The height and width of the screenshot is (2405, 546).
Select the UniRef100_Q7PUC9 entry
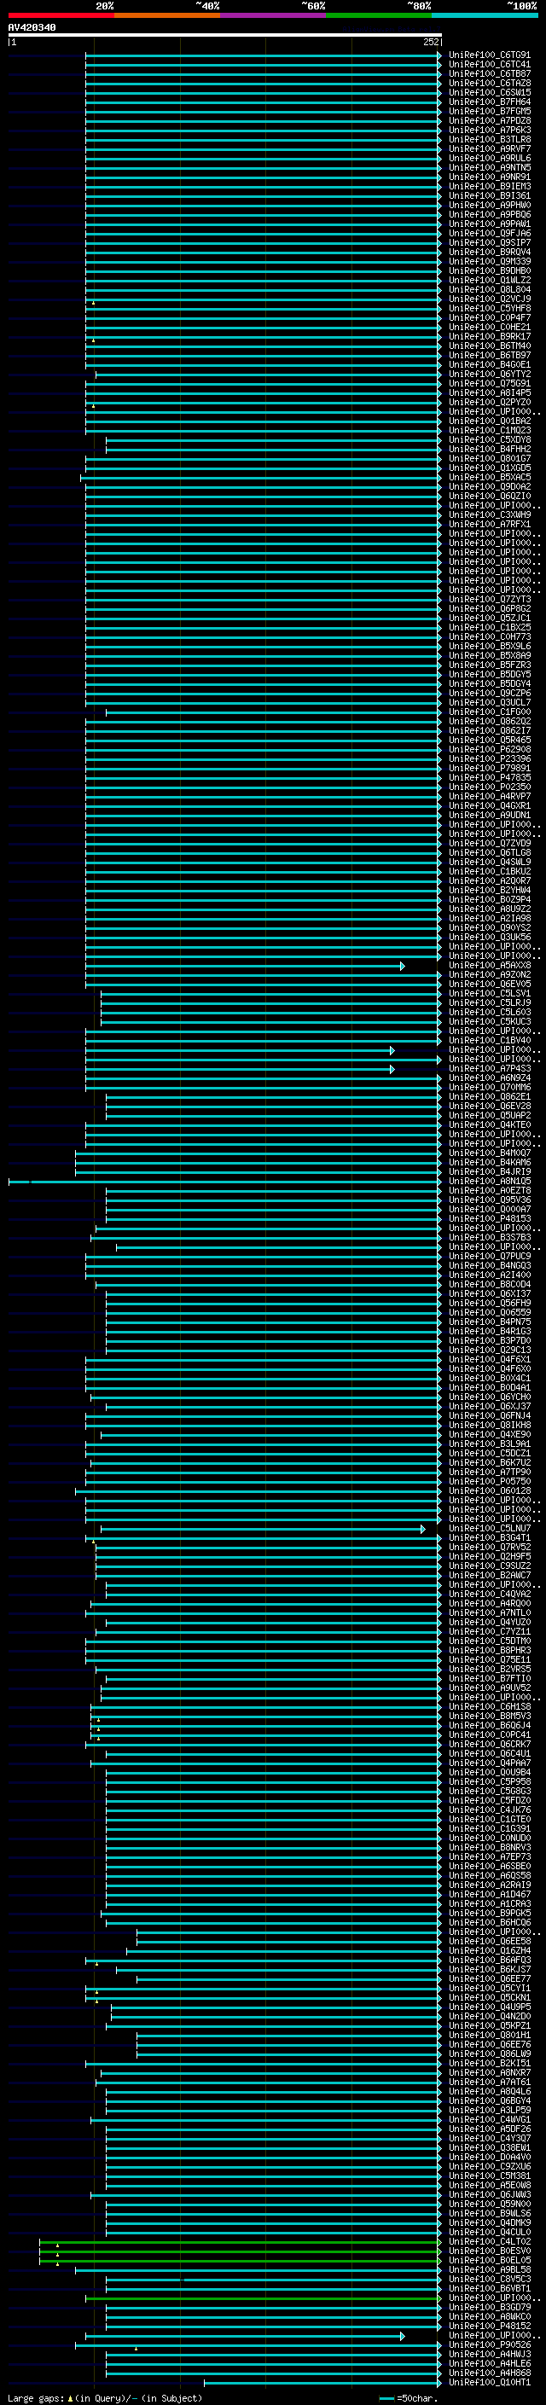click(489, 1257)
